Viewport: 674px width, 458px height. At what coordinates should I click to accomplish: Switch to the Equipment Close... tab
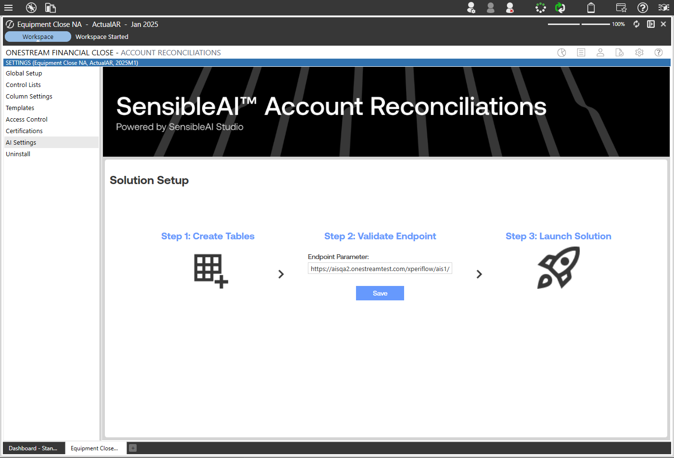96,448
